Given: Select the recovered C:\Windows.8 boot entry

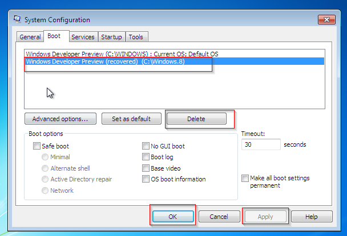Looking at the screenshot, I should (105, 61).
